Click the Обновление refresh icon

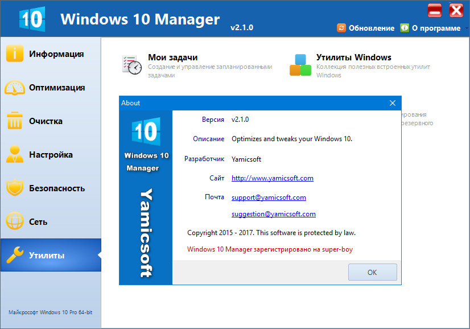341,27
